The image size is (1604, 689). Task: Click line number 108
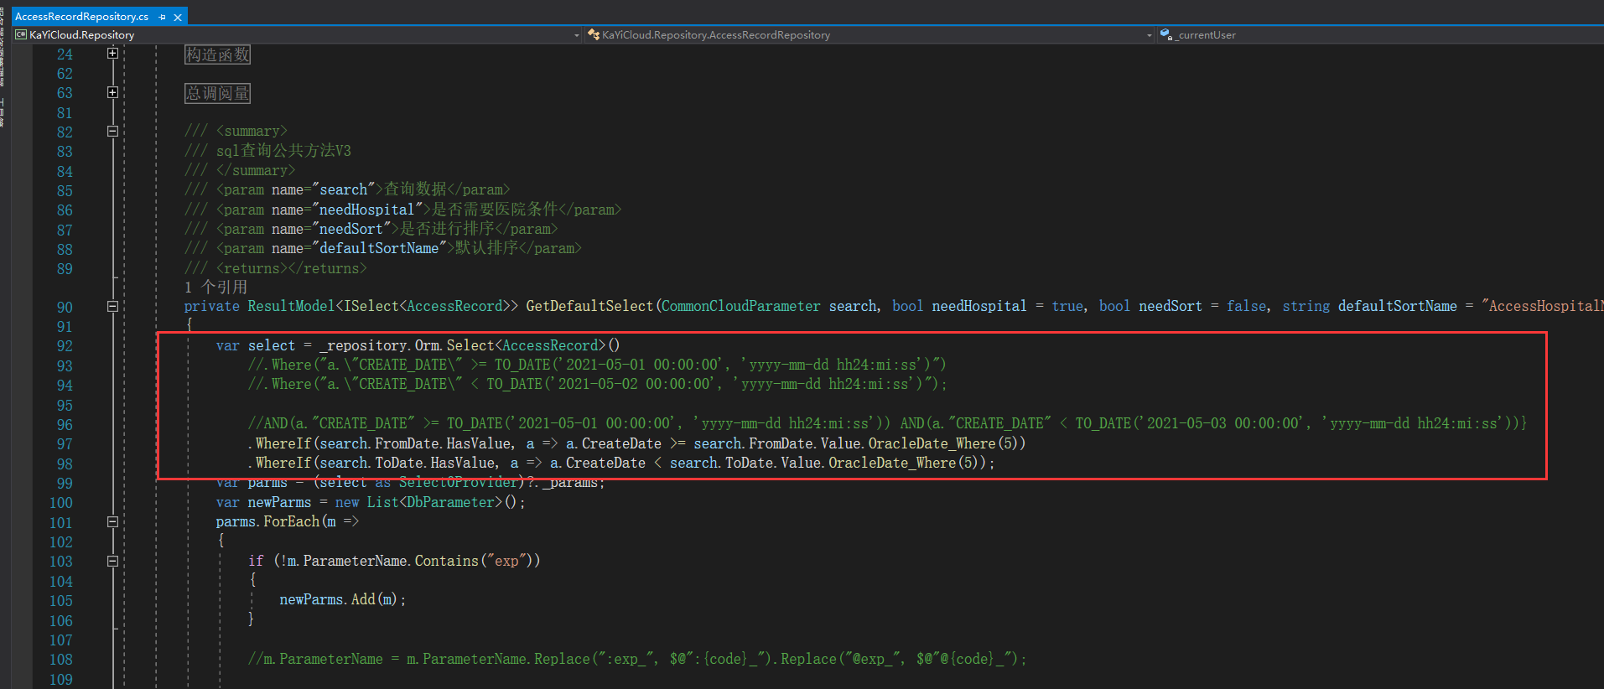[x=60, y=659]
